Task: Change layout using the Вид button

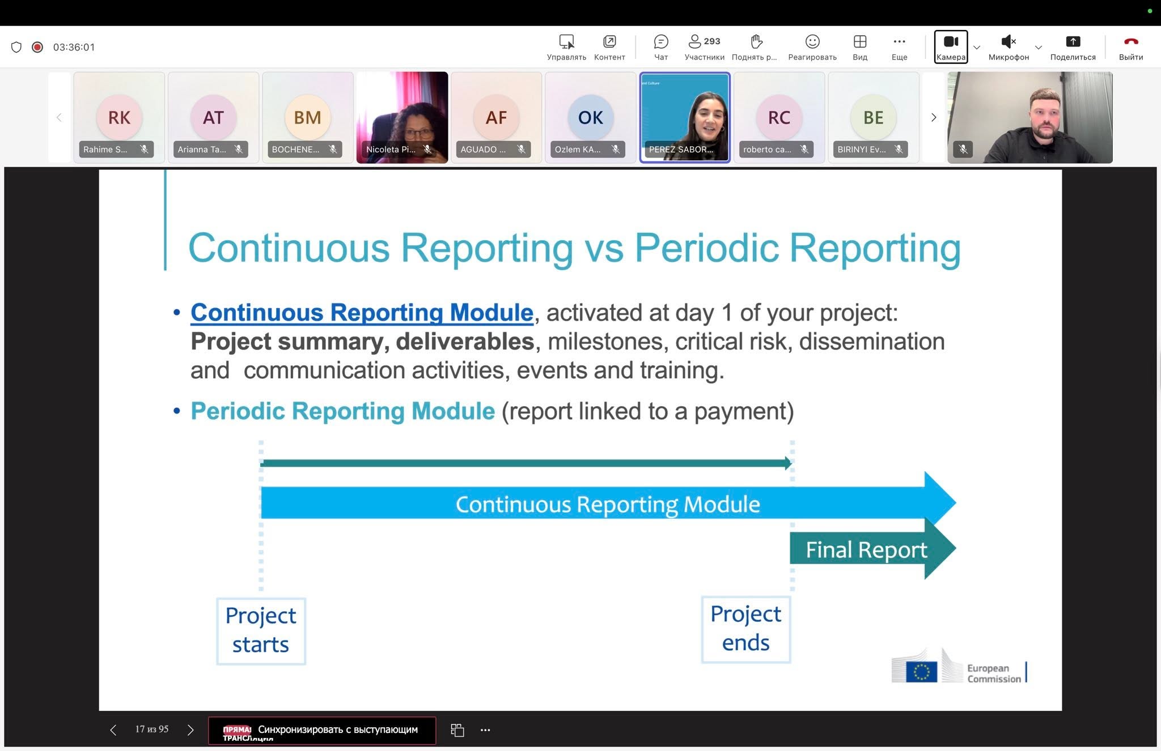Action: click(860, 48)
